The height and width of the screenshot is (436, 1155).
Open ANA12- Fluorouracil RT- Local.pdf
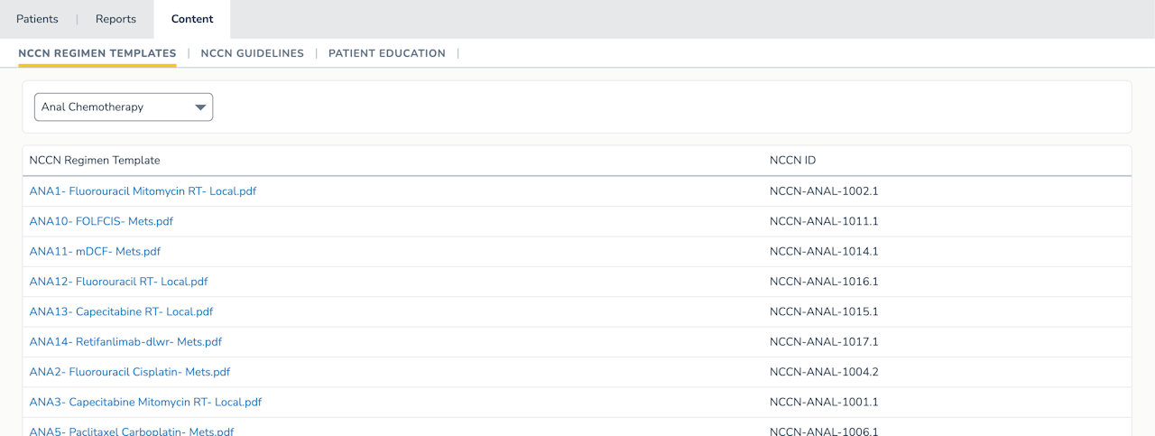[x=118, y=282]
